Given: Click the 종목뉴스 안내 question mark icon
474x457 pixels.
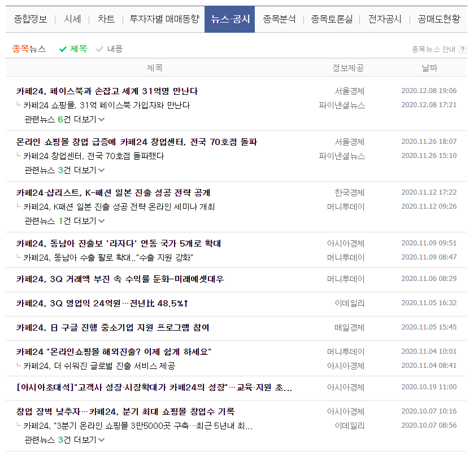Looking at the screenshot, I should 462,50.
